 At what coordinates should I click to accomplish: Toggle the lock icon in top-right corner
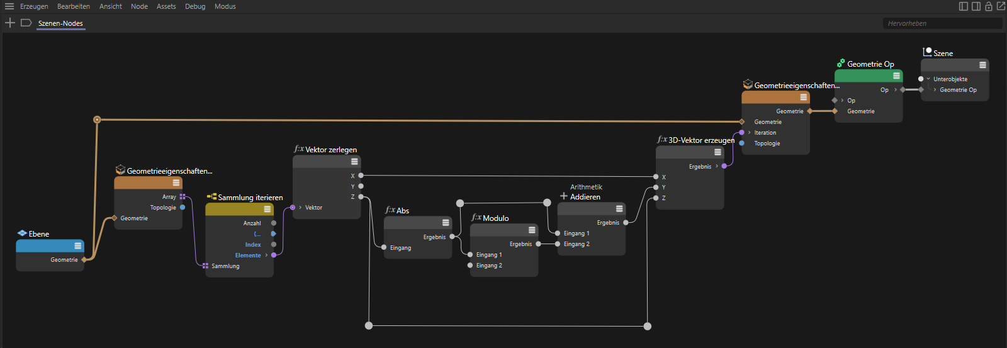989,6
